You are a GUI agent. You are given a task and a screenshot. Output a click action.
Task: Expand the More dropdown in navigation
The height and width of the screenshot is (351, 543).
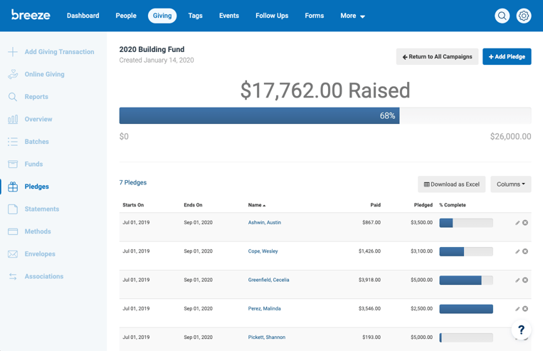tap(352, 16)
